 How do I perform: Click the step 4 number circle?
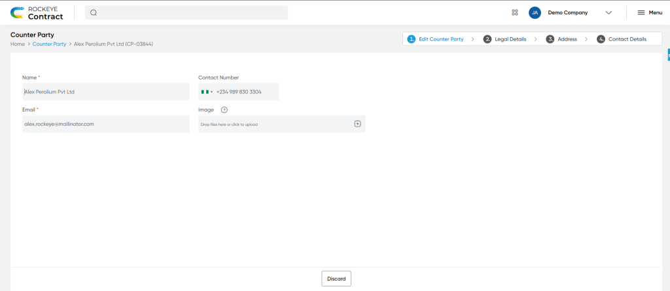pyautogui.click(x=601, y=39)
